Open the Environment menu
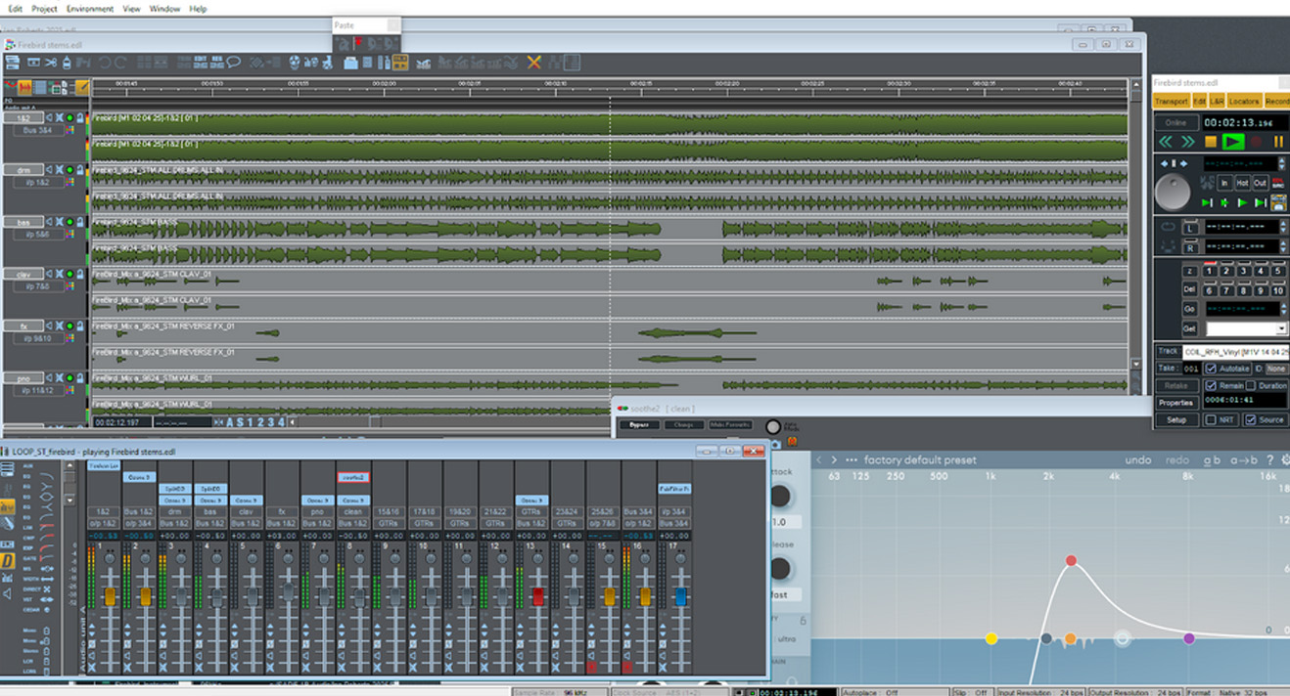Screen dimensions: 1290x696 tap(90, 9)
